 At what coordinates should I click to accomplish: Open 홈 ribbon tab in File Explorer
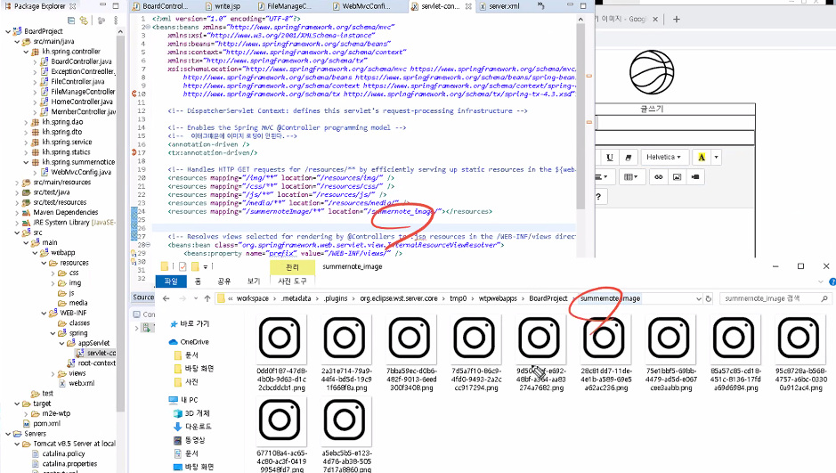tap(198, 281)
